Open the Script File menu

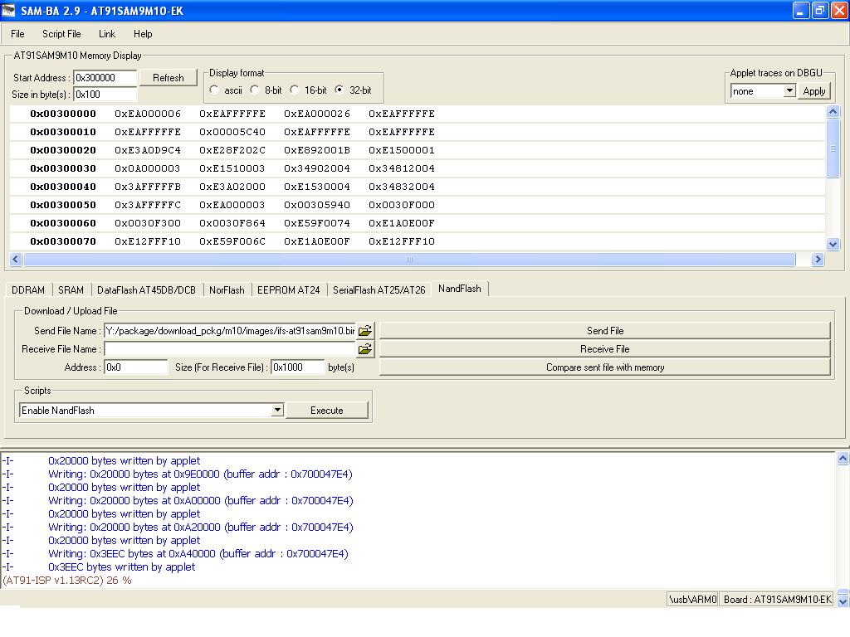tap(61, 34)
